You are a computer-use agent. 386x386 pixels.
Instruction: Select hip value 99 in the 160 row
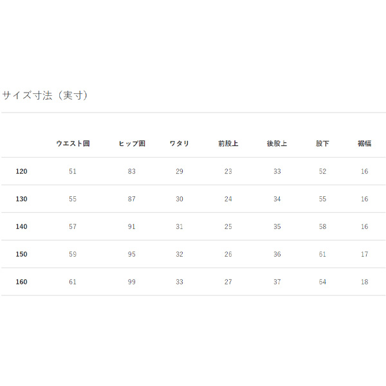[x=132, y=282]
